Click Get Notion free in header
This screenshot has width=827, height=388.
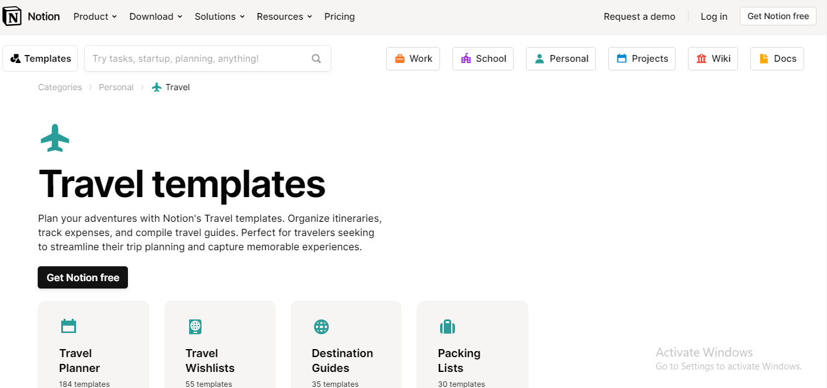tap(778, 16)
